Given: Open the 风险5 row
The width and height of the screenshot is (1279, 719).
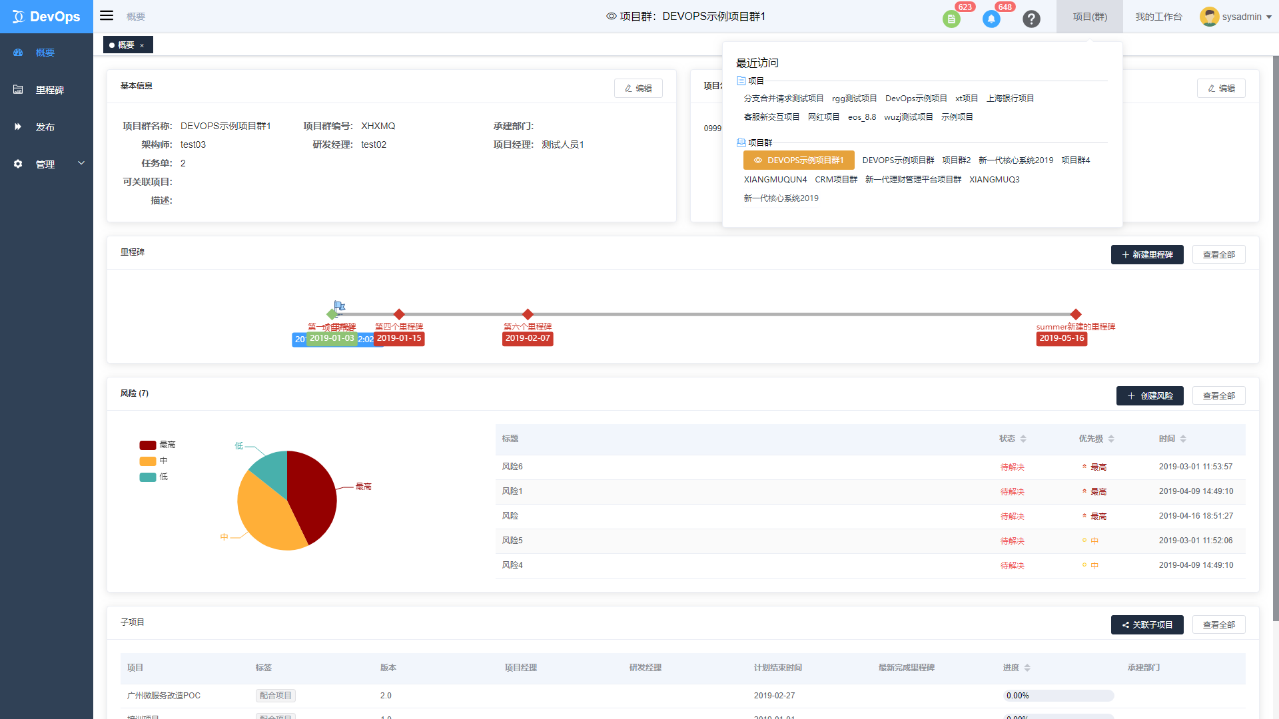Looking at the screenshot, I should coord(870,541).
